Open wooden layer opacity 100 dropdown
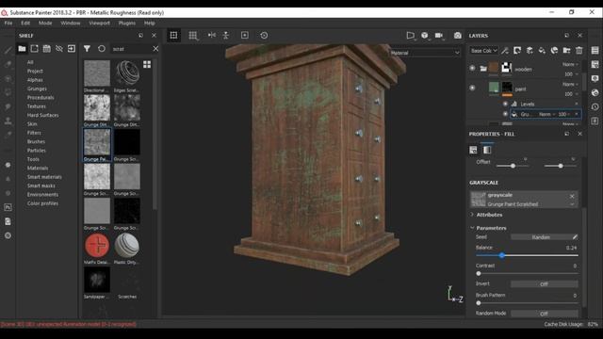 (571, 74)
